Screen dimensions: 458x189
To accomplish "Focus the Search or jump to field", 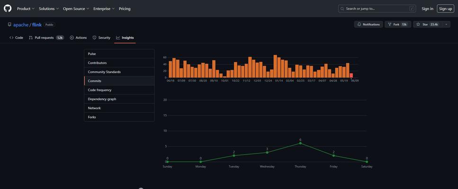I will (x=377, y=9).
